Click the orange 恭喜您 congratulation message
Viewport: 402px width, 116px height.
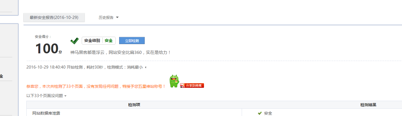coord(96,86)
